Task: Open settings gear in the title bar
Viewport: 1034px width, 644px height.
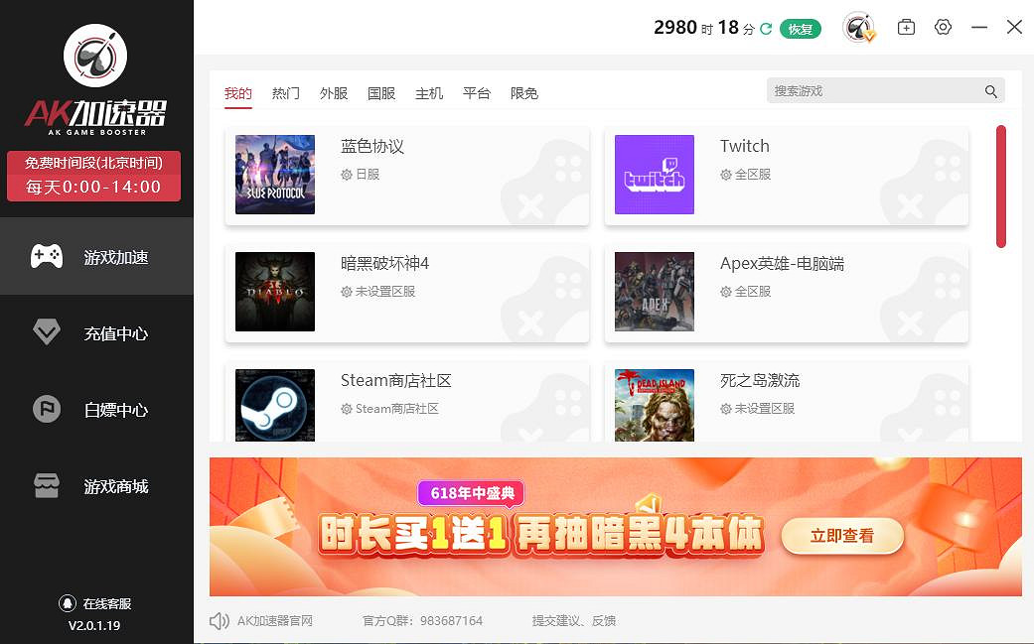Action: point(943,27)
